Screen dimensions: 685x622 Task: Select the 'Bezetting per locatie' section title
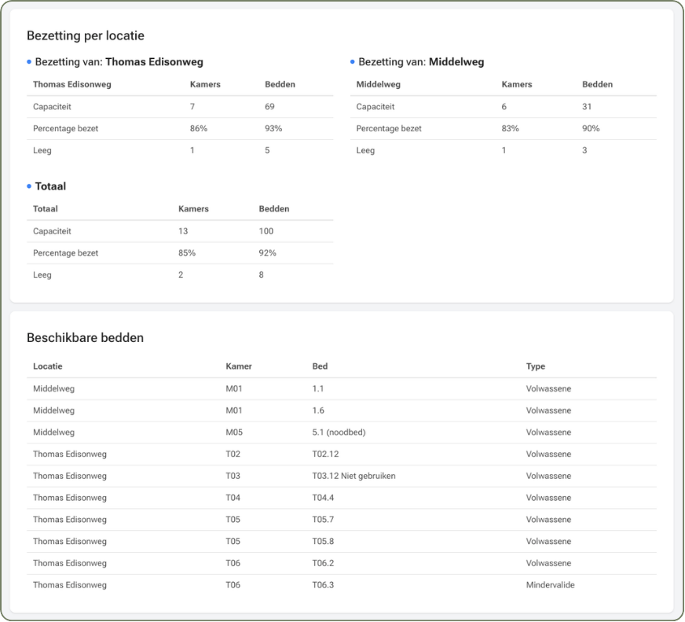click(86, 35)
